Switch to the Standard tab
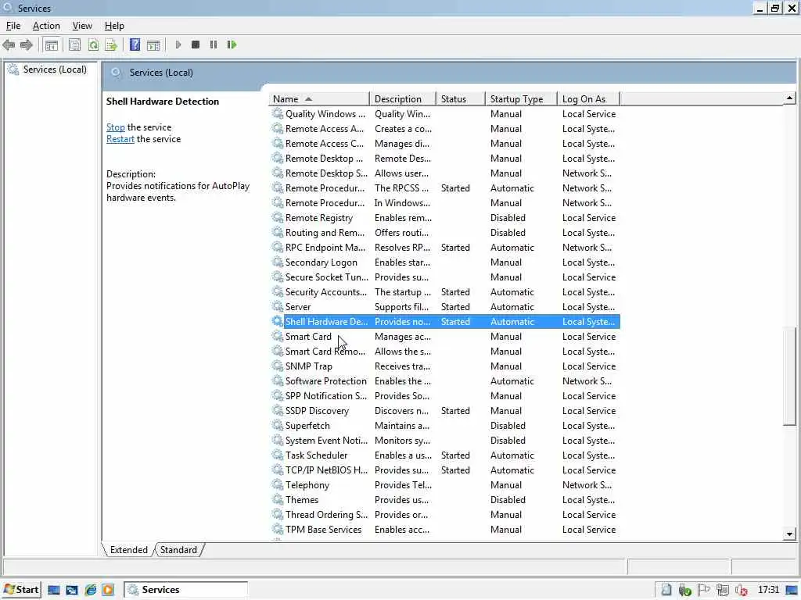Screen dimensions: 801x600 178,549
